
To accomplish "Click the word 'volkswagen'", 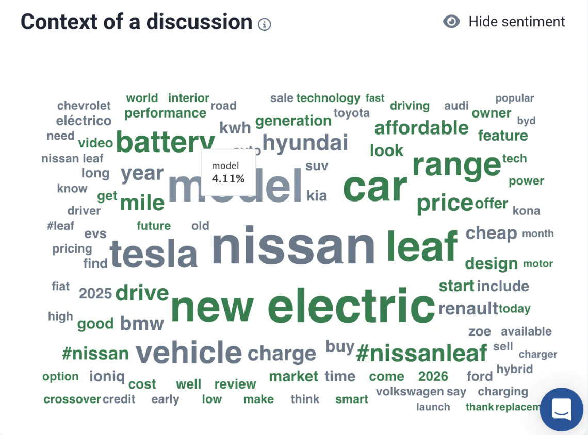I will [410, 392].
